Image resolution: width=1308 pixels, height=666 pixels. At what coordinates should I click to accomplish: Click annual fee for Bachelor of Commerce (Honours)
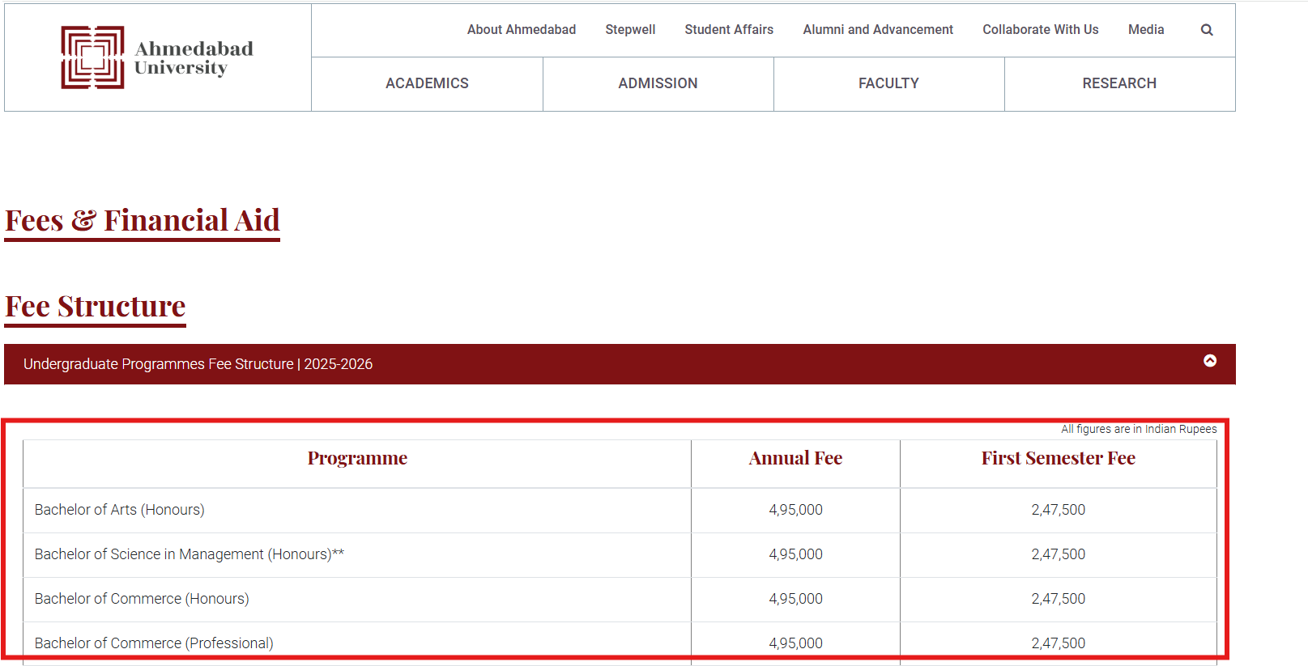[795, 599]
